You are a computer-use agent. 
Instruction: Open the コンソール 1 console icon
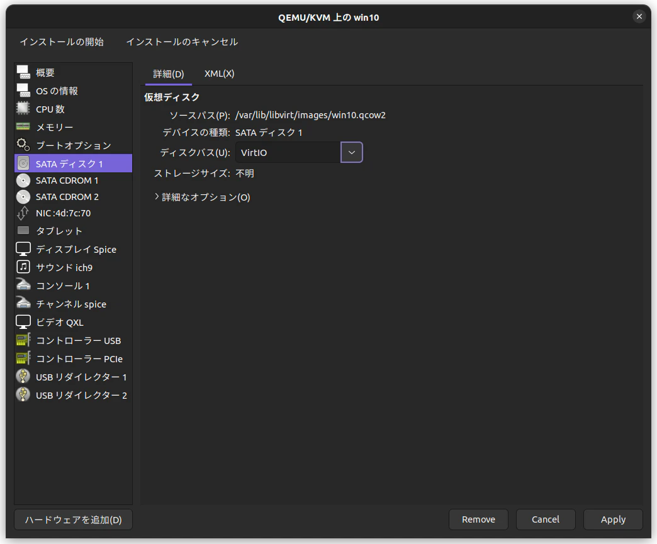tap(23, 285)
